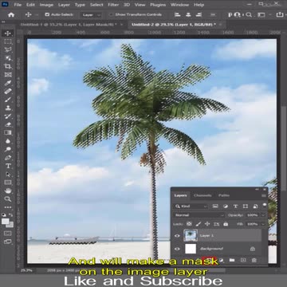
Task: Toggle the layer filter on/off switch
Action: [265, 205]
